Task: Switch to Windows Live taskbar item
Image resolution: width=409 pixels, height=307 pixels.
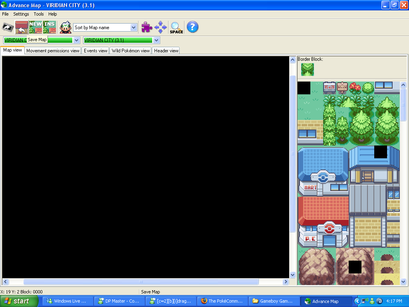Action: [x=67, y=301]
